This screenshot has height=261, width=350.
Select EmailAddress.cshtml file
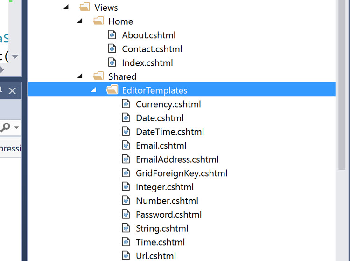[x=177, y=159]
